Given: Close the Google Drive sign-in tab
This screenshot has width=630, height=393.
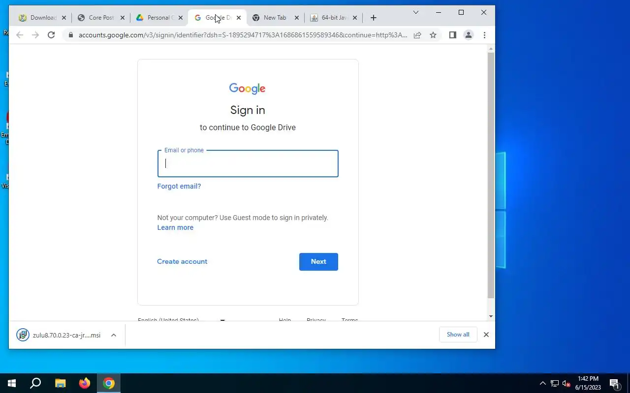Looking at the screenshot, I should tap(239, 18).
